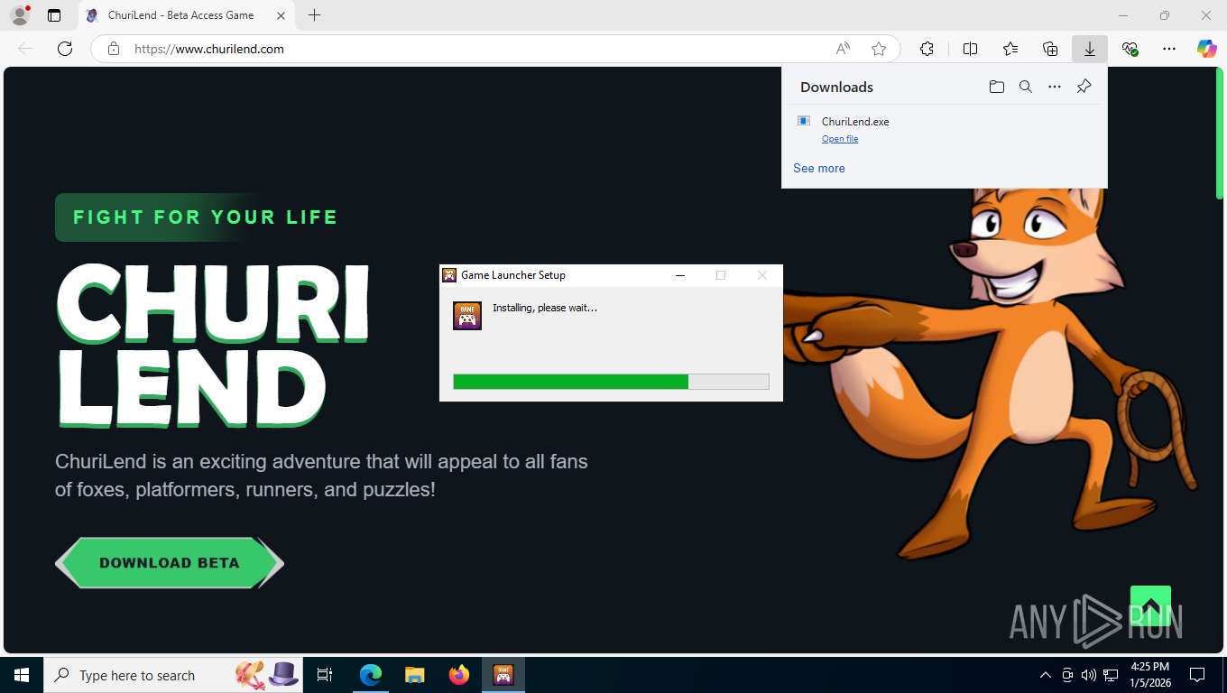Toggle Split screen icon in toolbar
1227x693 pixels.
click(971, 49)
